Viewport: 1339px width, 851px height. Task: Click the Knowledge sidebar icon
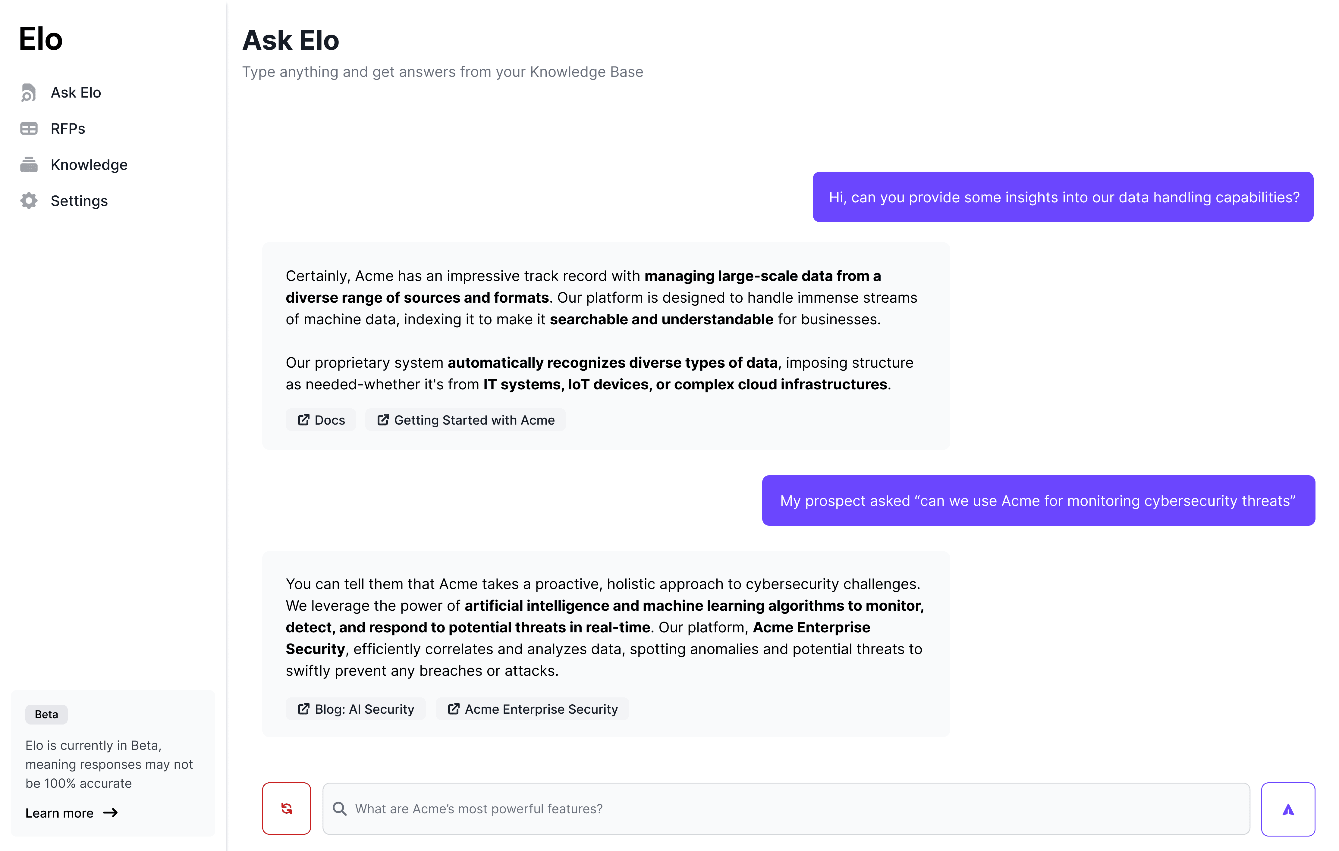click(x=28, y=164)
